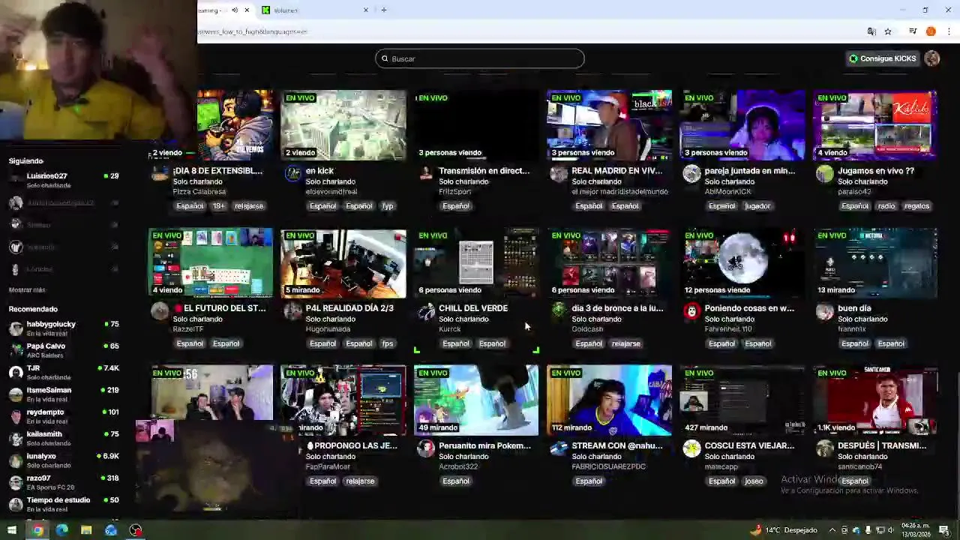This screenshot has height=540, width=960.
Task: Open the Chrome three-dot menu
Action: [949, 31]
